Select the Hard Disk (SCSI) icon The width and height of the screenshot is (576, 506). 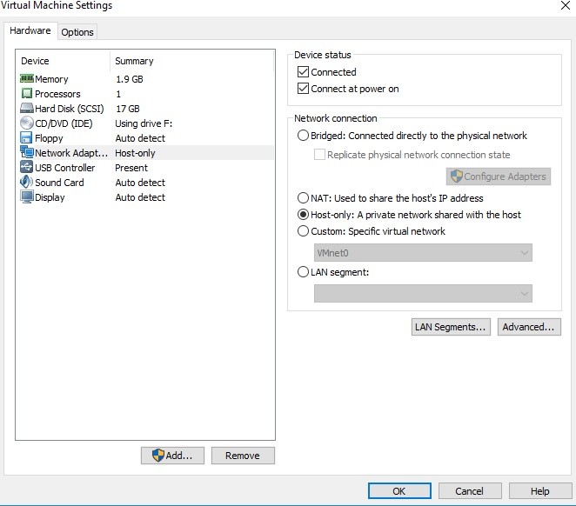click(x=26, y=109)
